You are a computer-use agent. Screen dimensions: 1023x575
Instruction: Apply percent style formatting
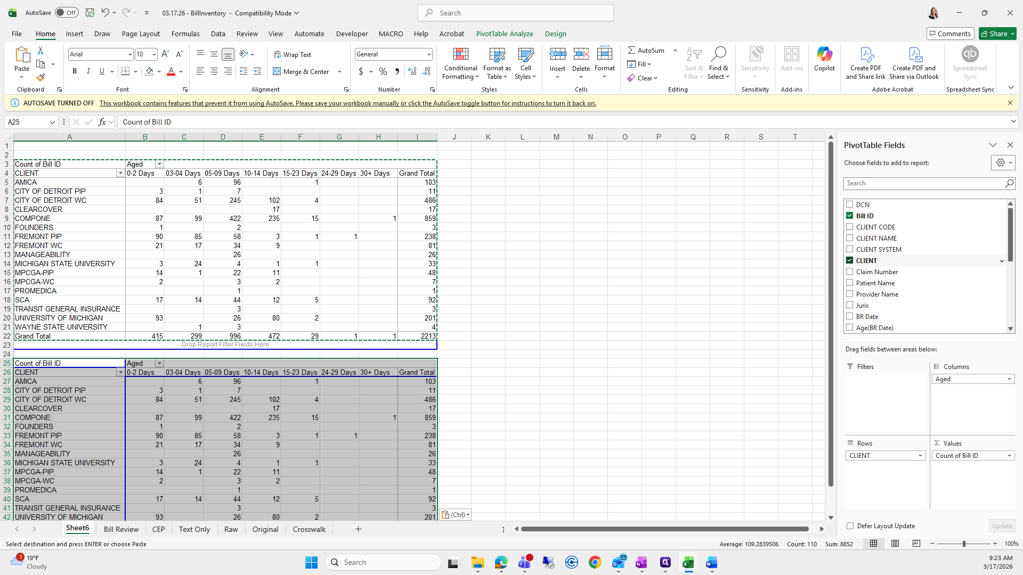click(x=383, y=71)
